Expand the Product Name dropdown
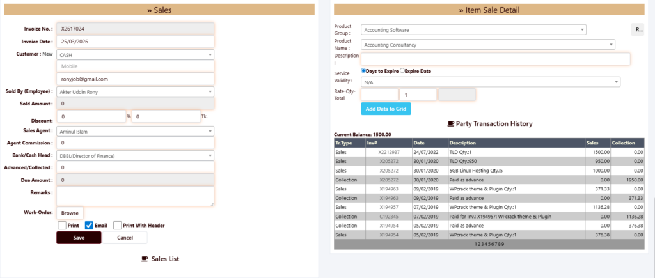 (487, 45)
